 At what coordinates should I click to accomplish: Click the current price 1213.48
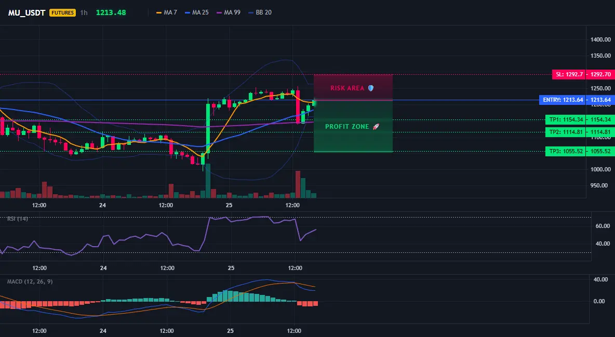(x=111, y=12)
